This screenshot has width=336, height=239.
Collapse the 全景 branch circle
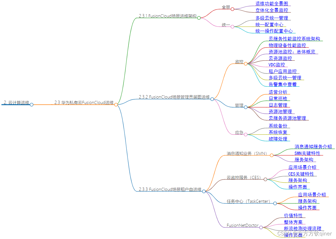(x=233, y=9)
